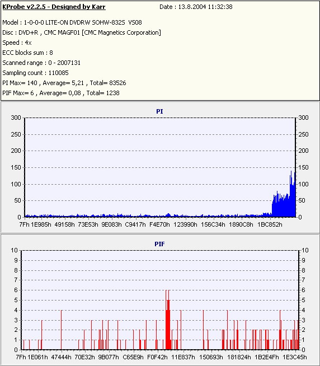Click the C65E9h label on PIF axis
This screenshot has height=366, width=320.
[133, 357]
